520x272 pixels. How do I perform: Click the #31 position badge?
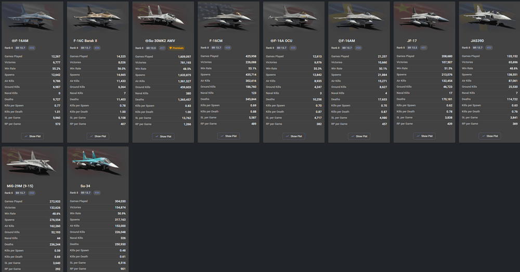pyautogui.click(x=423, y=48)
